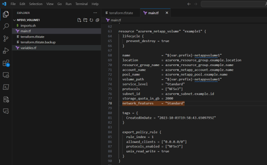This screenshot has width=267, height=165.
Task: Click the export_policy_rule block line
Action: click(x=142, y=132)
